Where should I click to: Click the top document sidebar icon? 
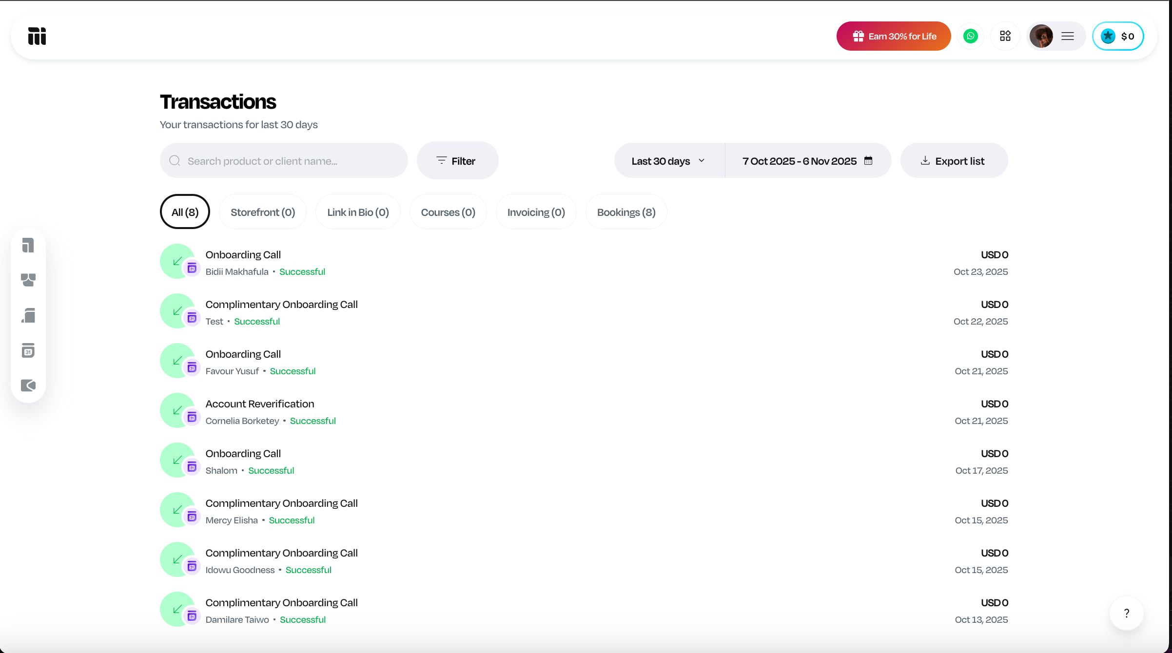click(x=28, y=245)
